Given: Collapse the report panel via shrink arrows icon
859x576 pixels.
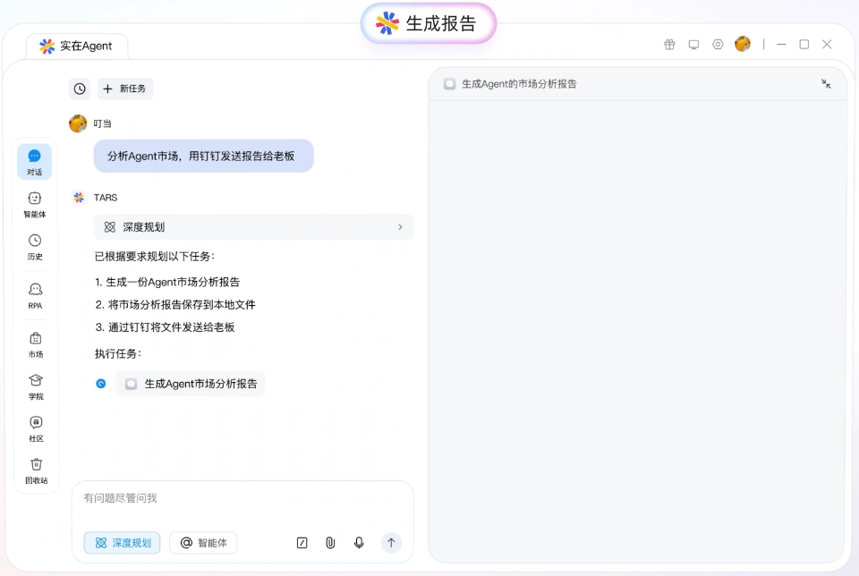Looking at the screenshot, I should (x=826, y=84).
